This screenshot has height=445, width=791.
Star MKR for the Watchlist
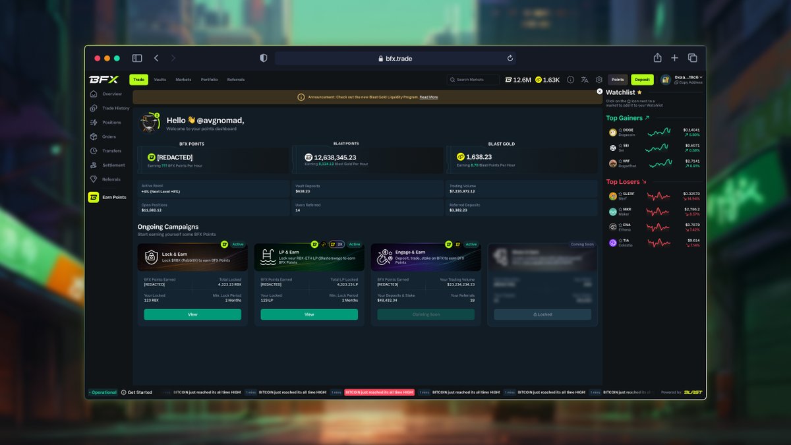620,210
